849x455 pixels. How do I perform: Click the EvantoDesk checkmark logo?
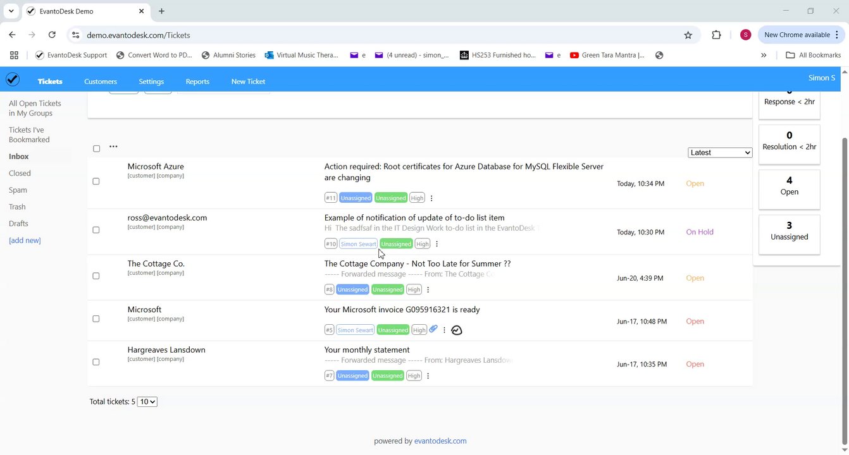13,80
